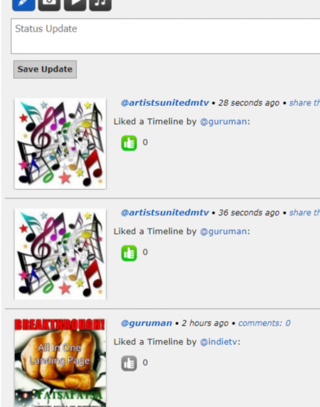Open @artistsunitedmtv profile from newest post
Viewport: 320px width, 407px height.
coord(165,103)
